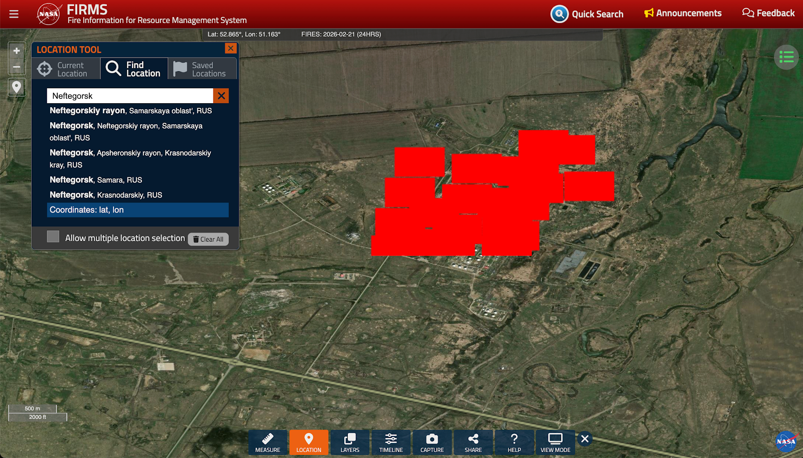Open the green legend list button

click(786, 57)
